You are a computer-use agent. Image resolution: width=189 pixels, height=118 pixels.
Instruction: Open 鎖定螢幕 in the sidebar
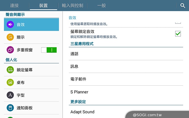[x=32, y=70]
